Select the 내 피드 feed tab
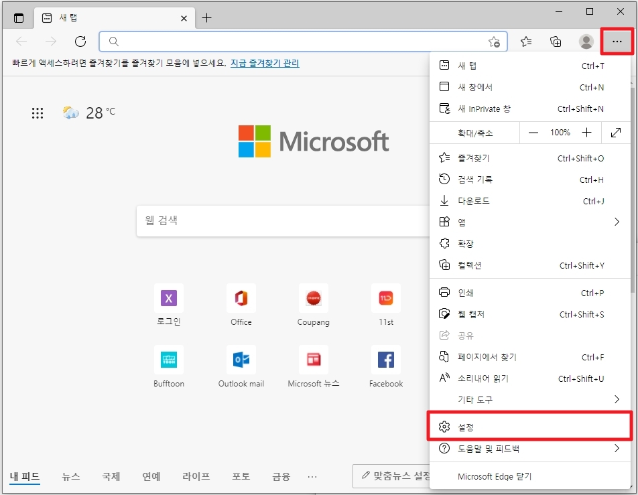 (x=24, y=476)
